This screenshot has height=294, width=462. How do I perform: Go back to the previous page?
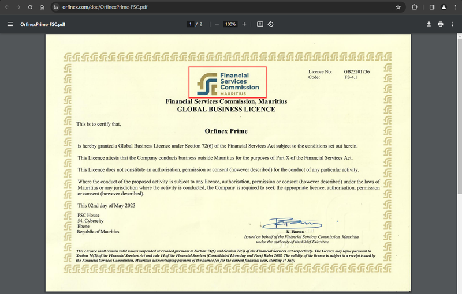pyautogui.click(x=6, y=7)
